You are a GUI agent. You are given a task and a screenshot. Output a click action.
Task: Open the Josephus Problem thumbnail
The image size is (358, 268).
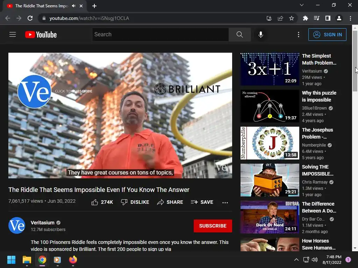point(270,143)
